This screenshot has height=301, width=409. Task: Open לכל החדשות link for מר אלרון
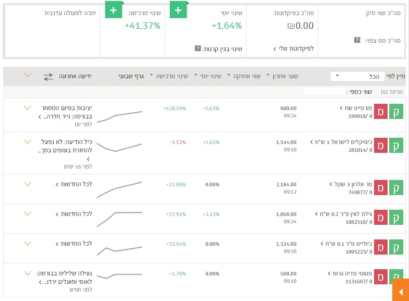(x=74, y=184)
